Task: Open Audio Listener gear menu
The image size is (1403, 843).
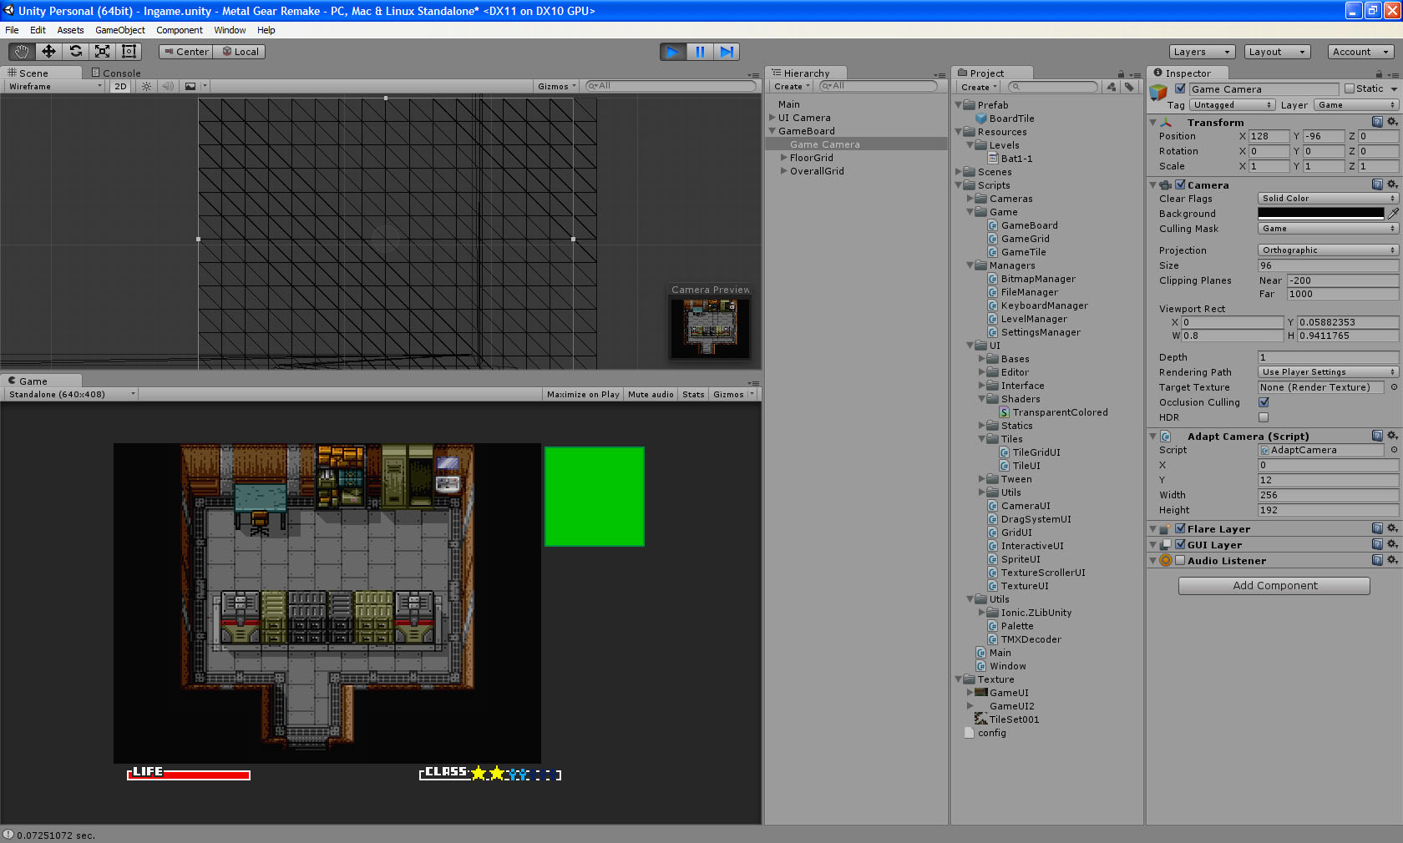Action: [x=1392, y=560]
